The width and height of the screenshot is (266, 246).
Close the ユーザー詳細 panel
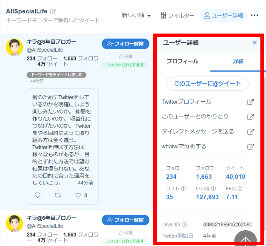(x=254, y=43)
